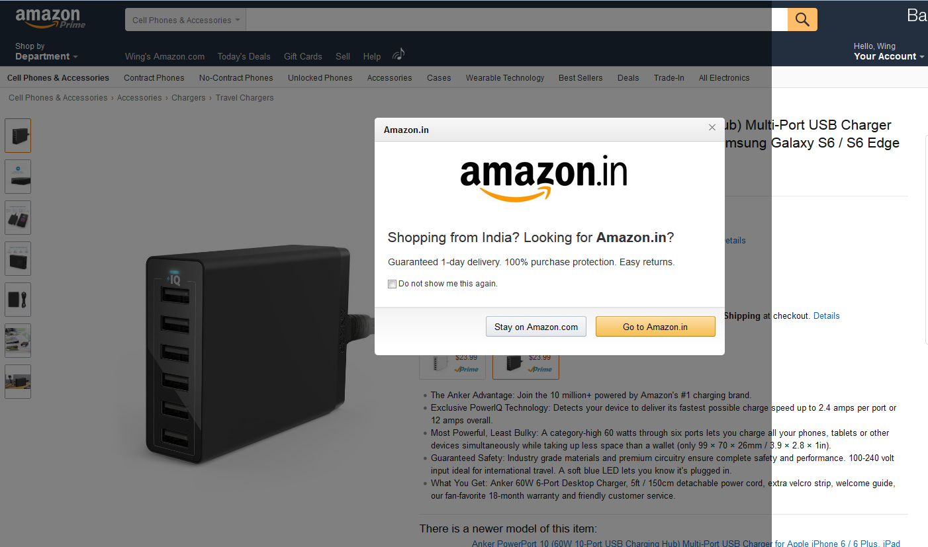The image size is (928, 547).
Task: Click the music note icon near Help
Action: [398, 54]
